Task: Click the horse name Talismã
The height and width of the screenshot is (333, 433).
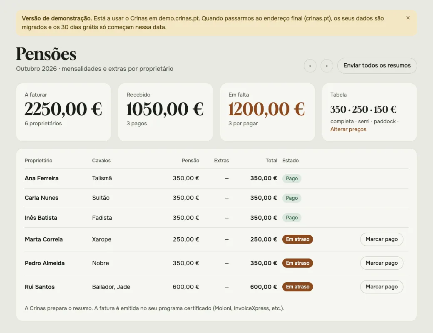Action: pyautogui.click(x=102, y=179)
